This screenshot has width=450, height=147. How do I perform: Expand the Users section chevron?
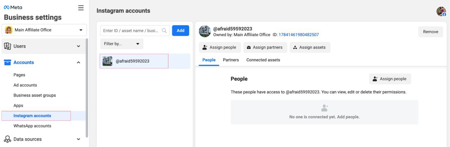(x=78, y=46)
